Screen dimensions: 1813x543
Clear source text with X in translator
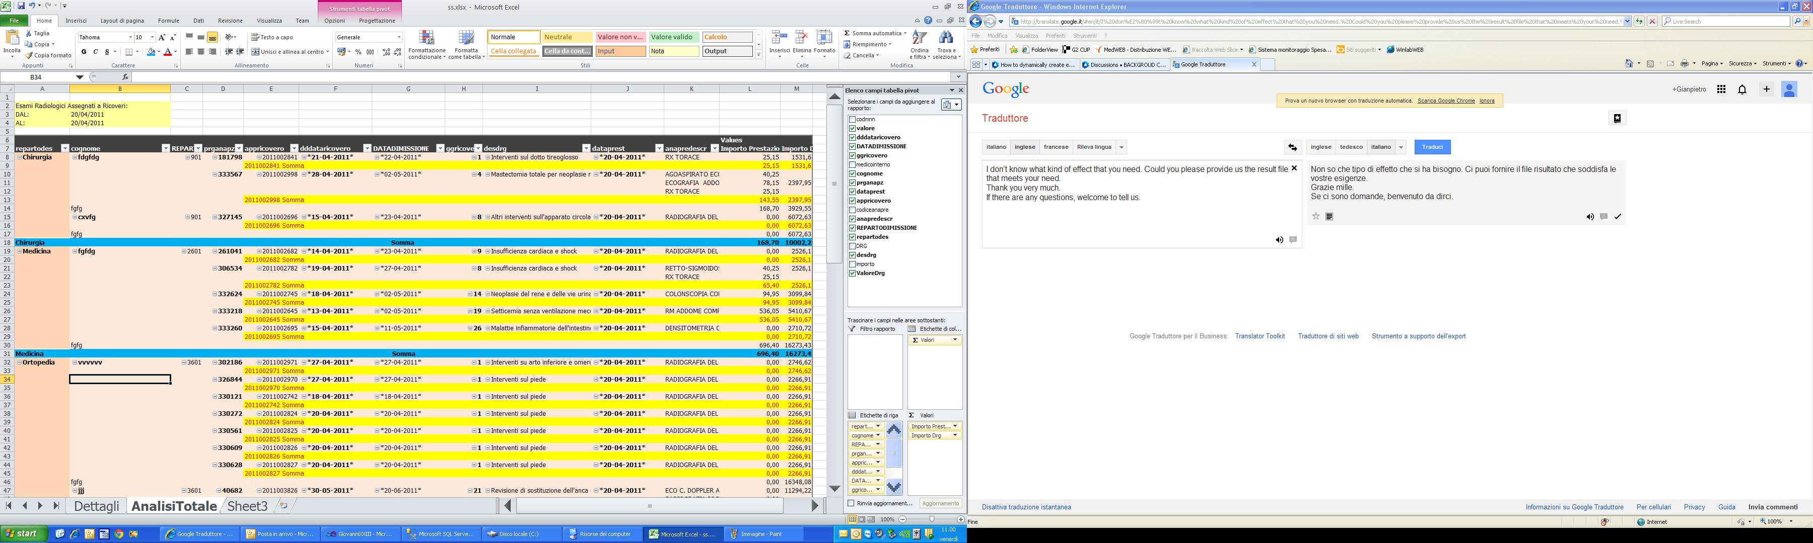[x=1294, y=168]
